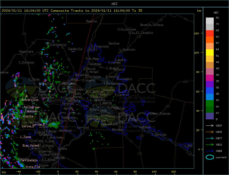Click the MENDOZA city label
Image resolution: width=229 pixels, height=175 pixels.
pos(68,83)
